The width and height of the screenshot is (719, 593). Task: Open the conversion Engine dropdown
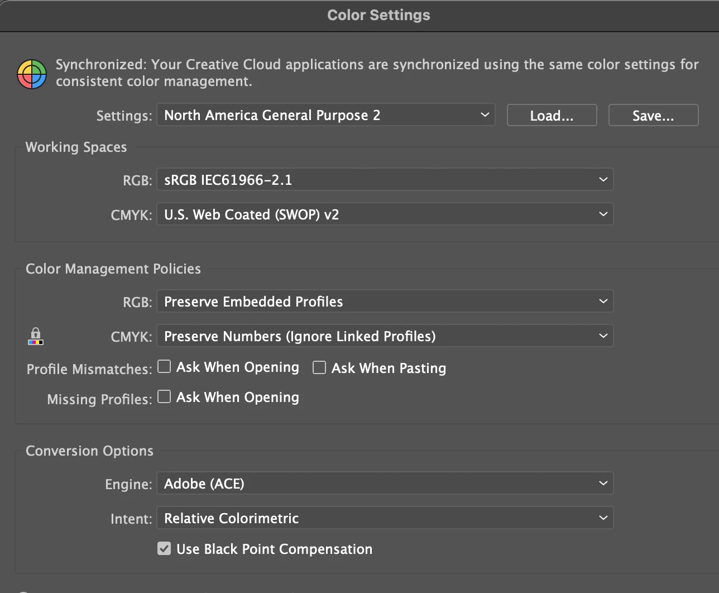385,484
